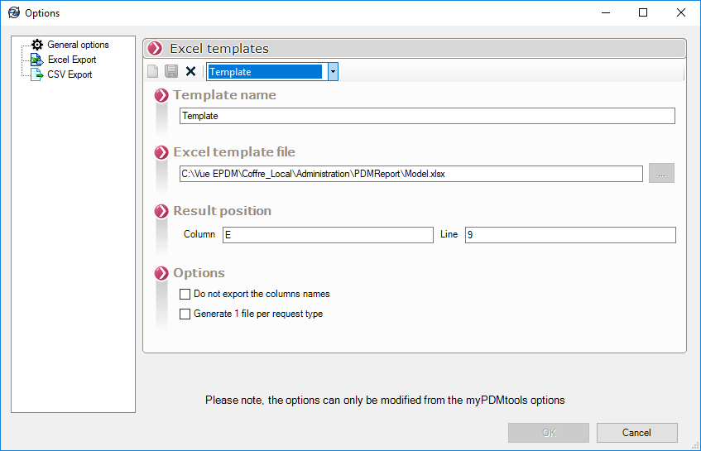
Task: Click the Excel templates header arrow icon
Action: coord(155,49)
